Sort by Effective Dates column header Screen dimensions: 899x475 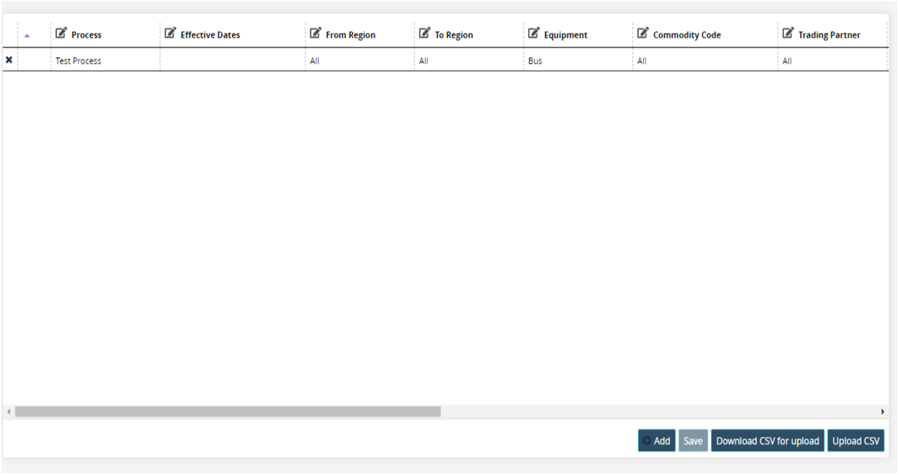[210, 35]
